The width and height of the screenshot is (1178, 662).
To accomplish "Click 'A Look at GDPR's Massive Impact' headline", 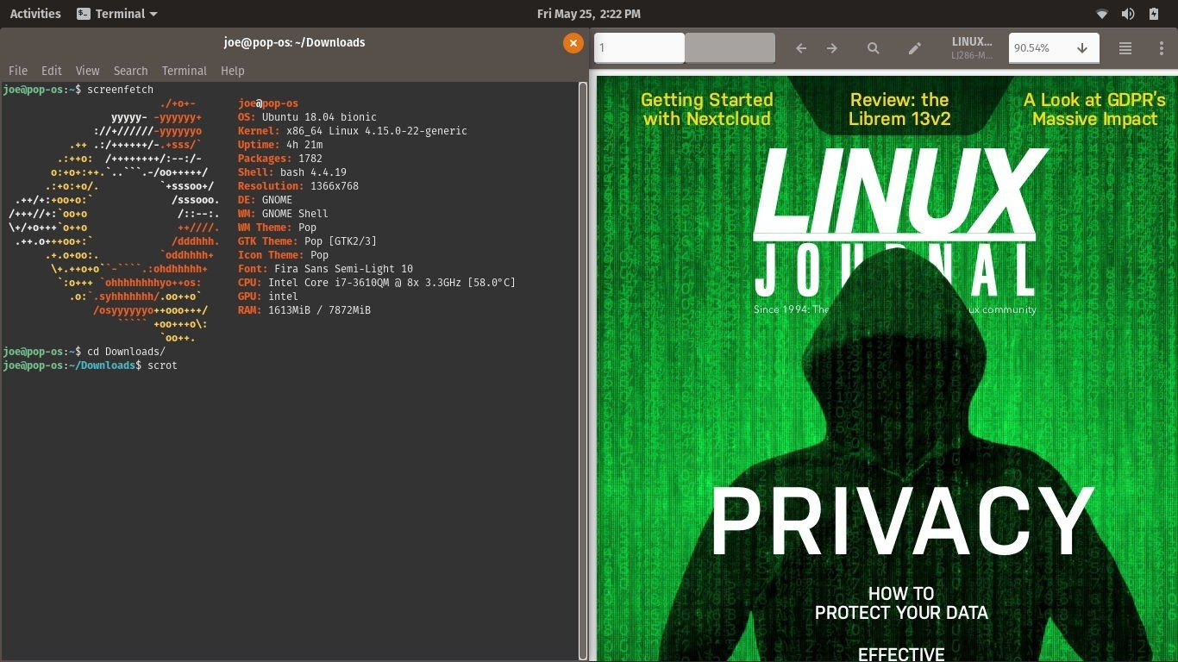I will coord(1094,109).
